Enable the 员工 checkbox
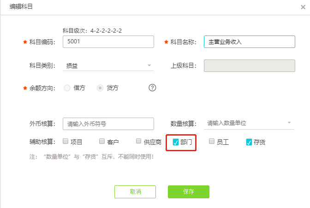The width and height of the screenshot is (310, 208). (x=212, y=142)
